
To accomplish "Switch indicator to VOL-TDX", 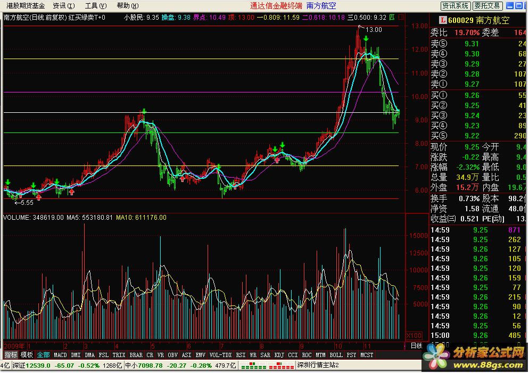I will 221,355.
